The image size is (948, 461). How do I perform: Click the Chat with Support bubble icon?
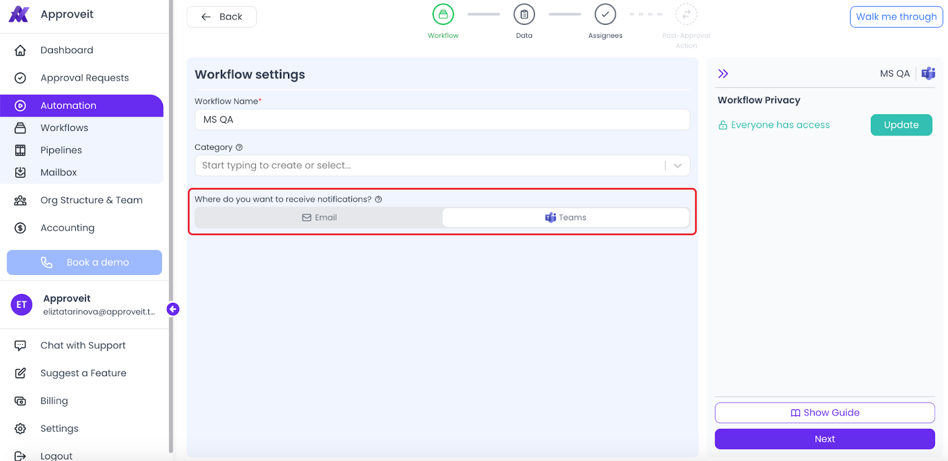click(20, 345)
